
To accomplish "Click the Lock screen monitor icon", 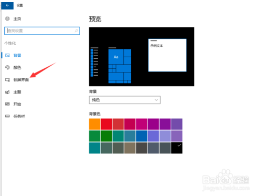I will point(7,80).
